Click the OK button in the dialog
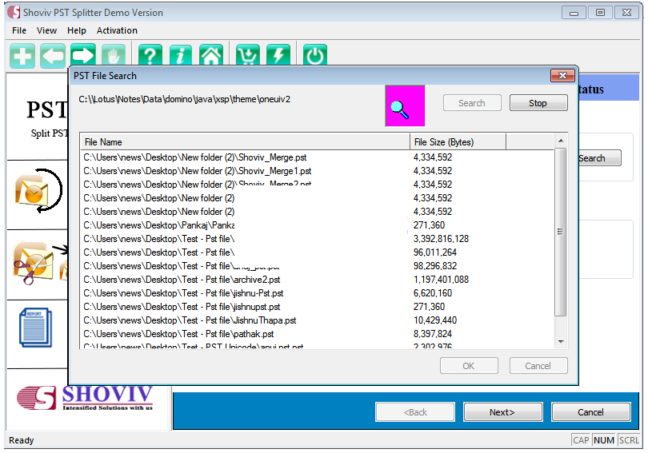Image resolution: width=648 pixels, height=453 pixels. (469, 366)
